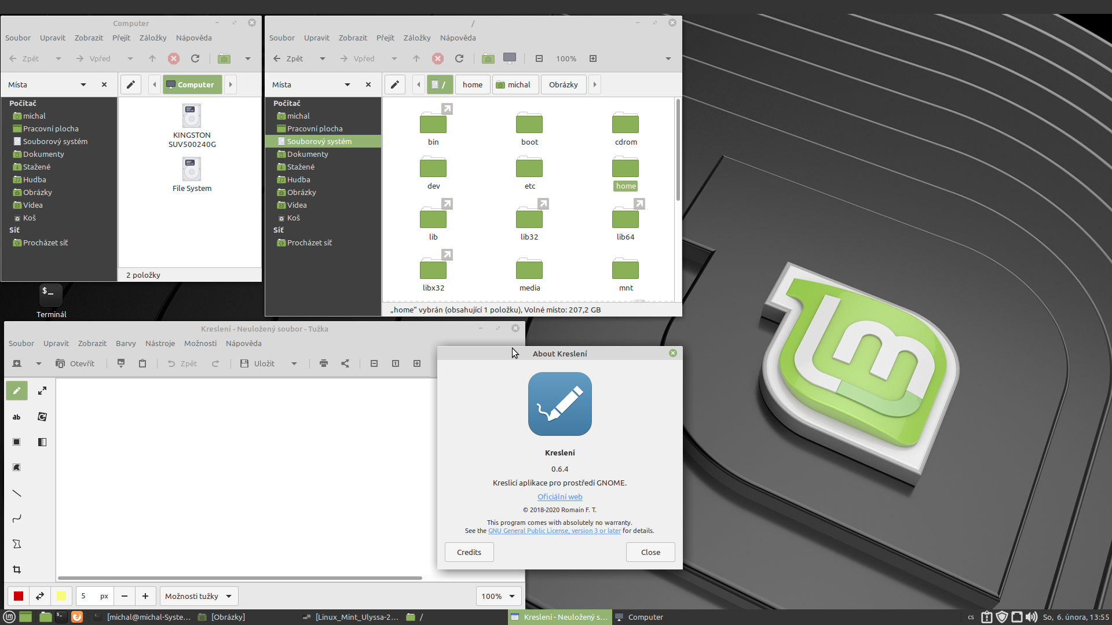Swap the main and secondary colors
Screen dimensions: 1112x625
pyautogui.click(x=40, y=596)
